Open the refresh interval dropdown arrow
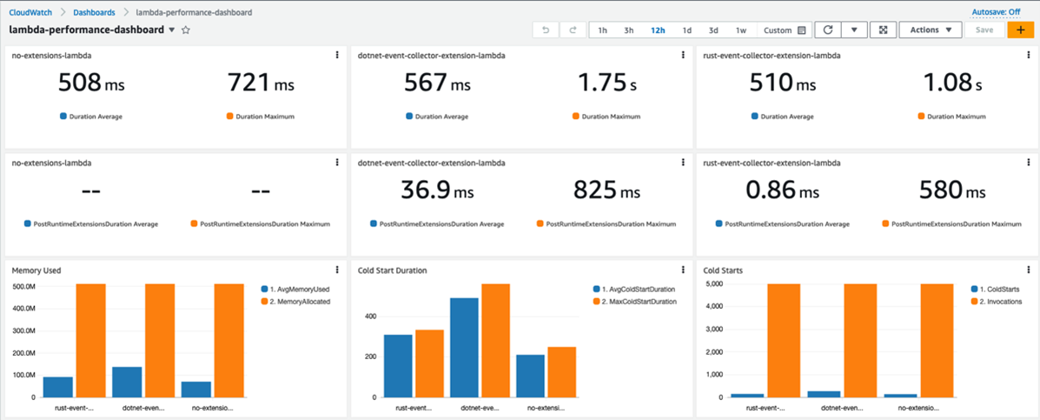The height and width of the screenshot is (420, 1040). [854, 30]
